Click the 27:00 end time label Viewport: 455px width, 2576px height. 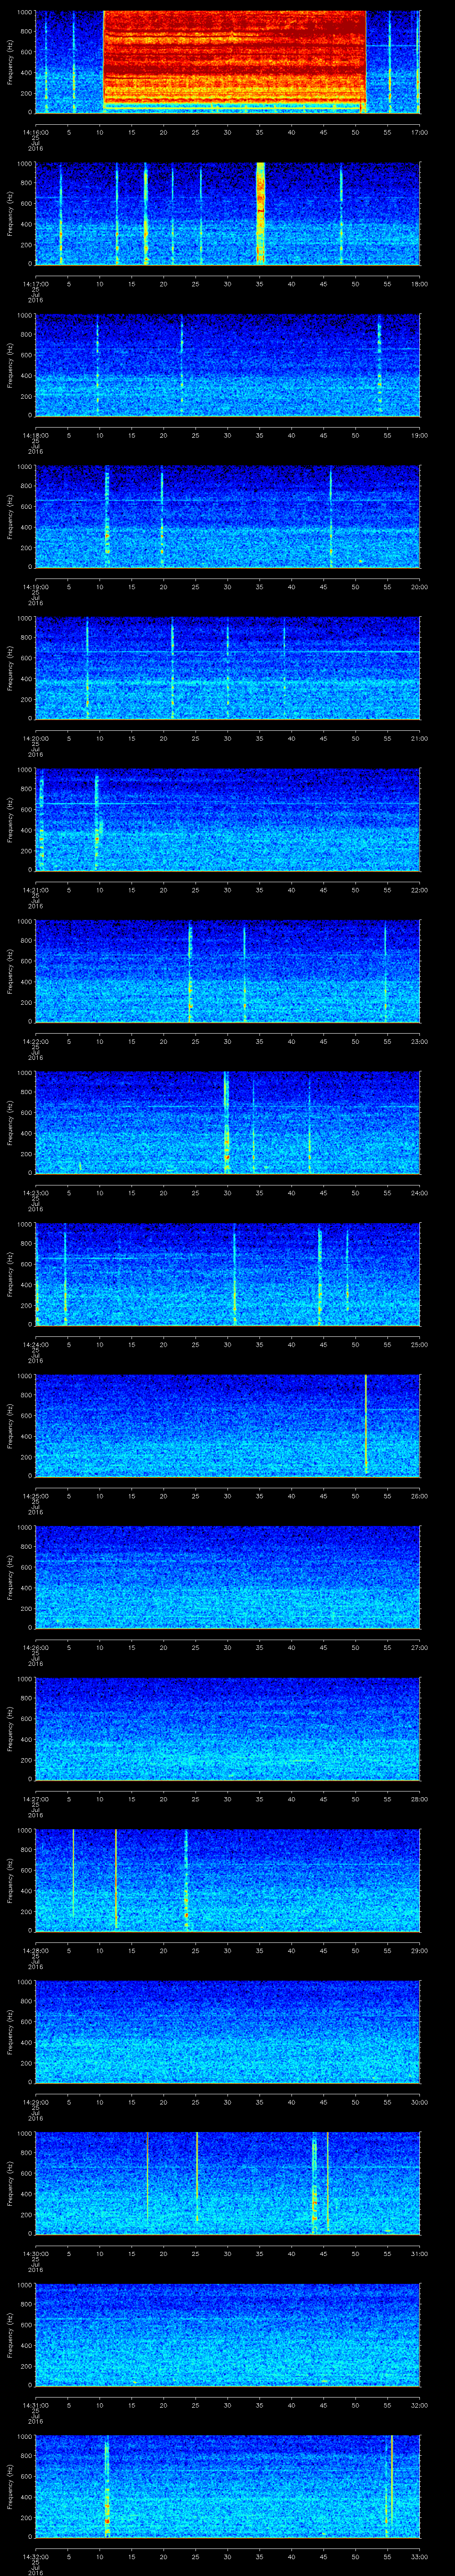419,1647
